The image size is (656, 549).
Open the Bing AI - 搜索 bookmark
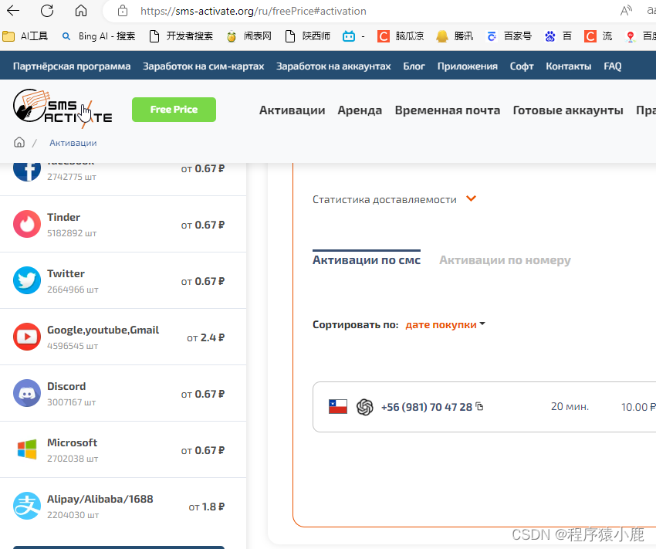click(x=99, y=36)
